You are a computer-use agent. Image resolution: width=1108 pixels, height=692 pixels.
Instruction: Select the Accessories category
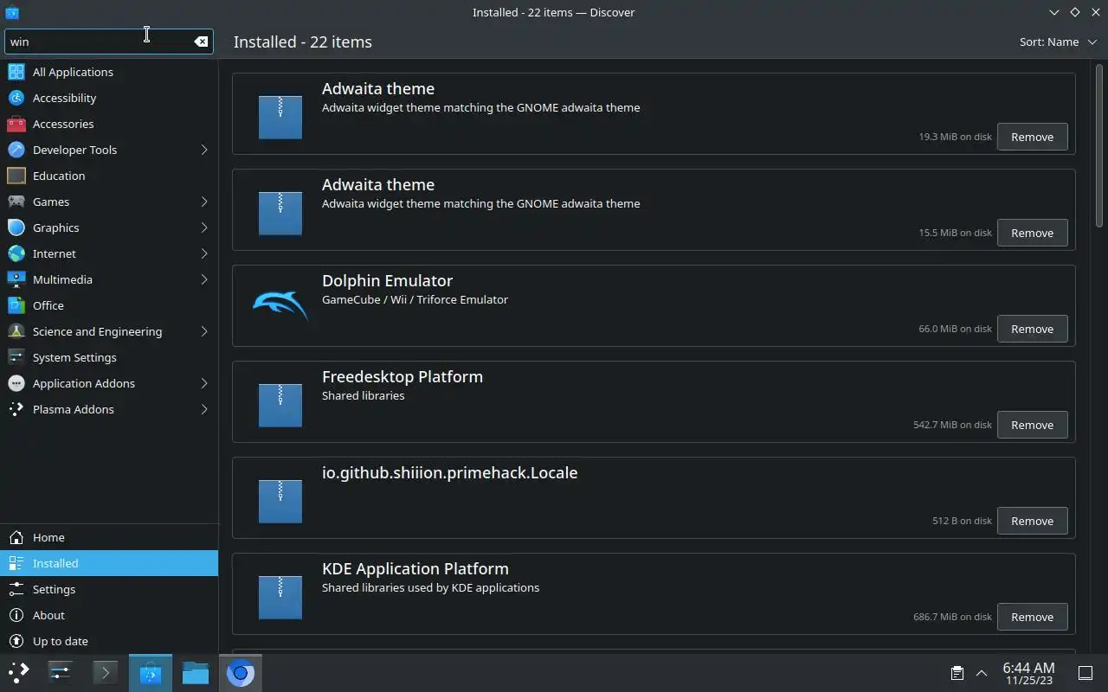[x=109, y=124]
